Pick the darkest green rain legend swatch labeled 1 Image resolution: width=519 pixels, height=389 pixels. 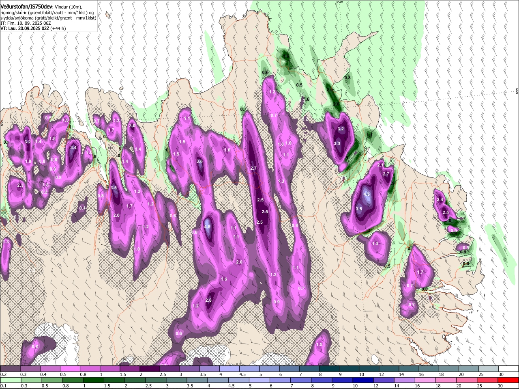(x=93, y=380)
